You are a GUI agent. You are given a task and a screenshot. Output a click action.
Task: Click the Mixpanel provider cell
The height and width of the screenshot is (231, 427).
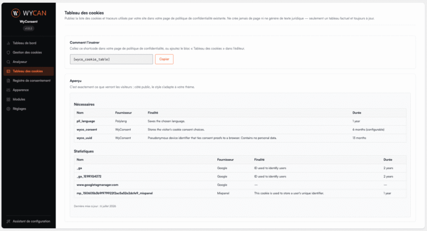(x=224, y=193)
